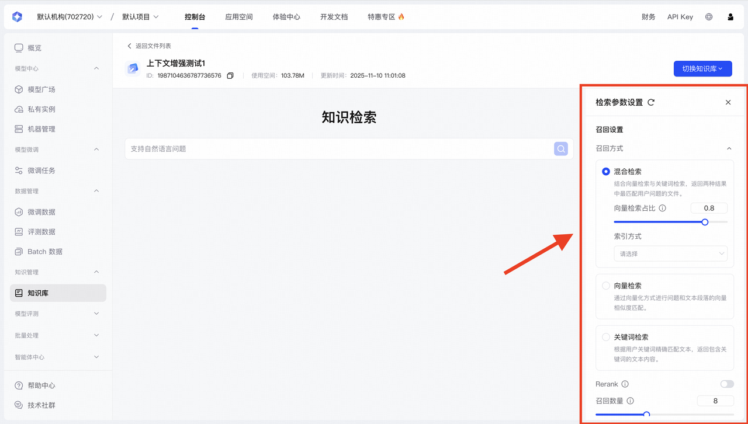Viewport: 748px width, 424px height.
Task: Reset retrieval parameters with refresh icon
Action: click(651, 102)
